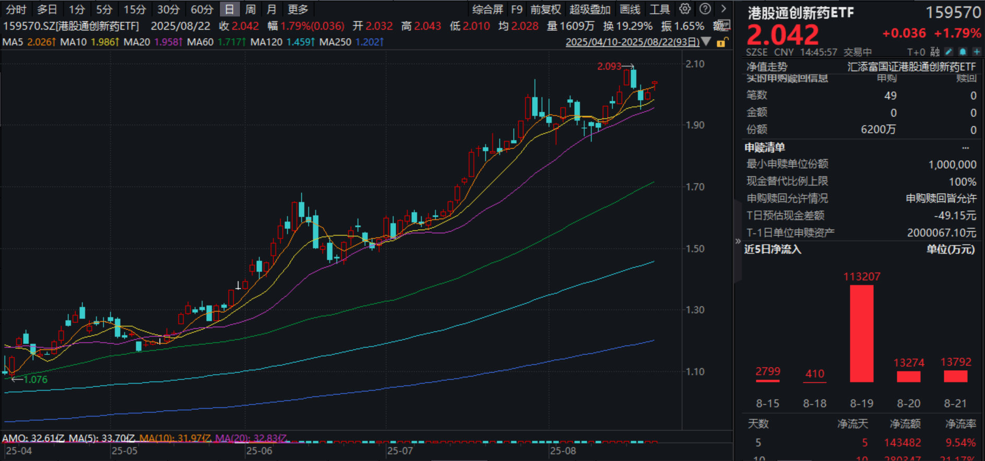Click the 2025/04/10-2025/08/22 date range link

pos(632,42)
